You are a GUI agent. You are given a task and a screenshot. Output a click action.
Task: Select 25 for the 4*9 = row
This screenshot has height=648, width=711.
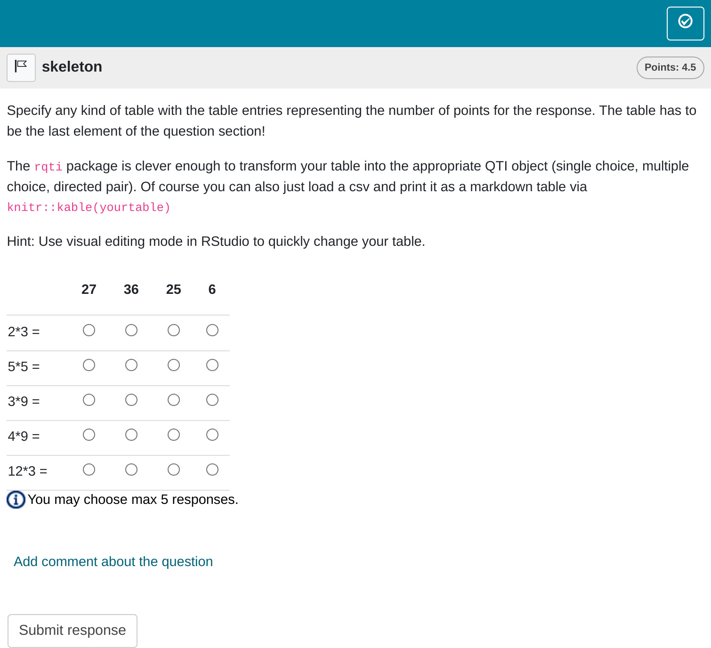pyautogui.click(x=174, y=435)
